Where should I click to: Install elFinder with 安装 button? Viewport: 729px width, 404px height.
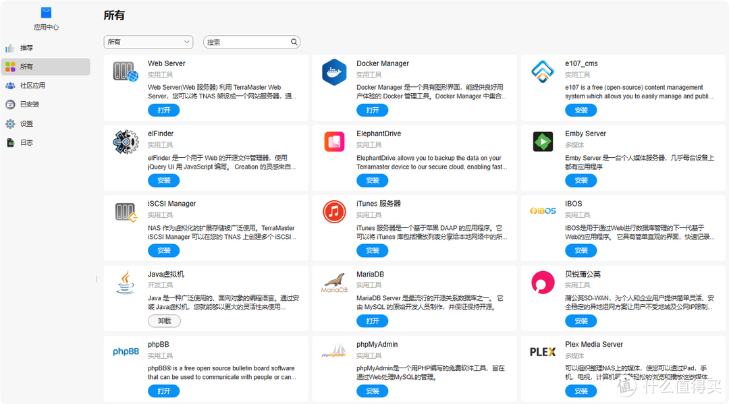163,180
